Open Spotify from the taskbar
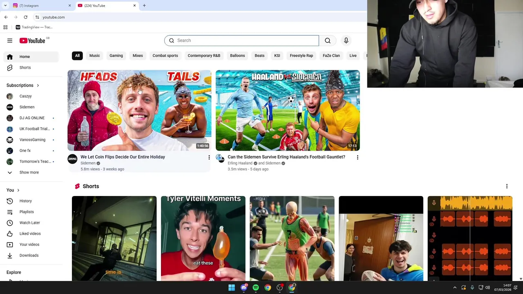 pos(256,287)
